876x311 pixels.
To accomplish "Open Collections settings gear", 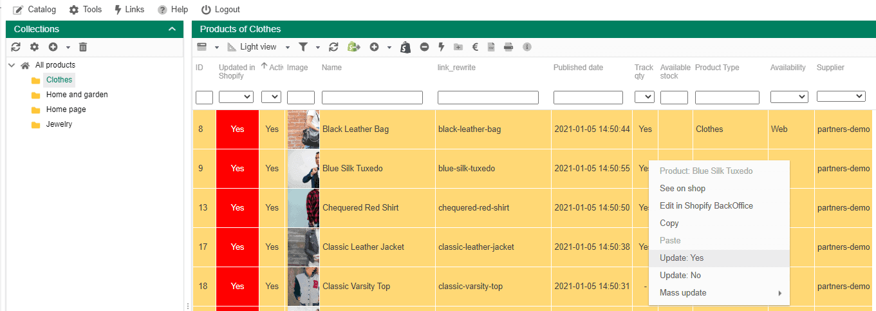I will (35, 47).
